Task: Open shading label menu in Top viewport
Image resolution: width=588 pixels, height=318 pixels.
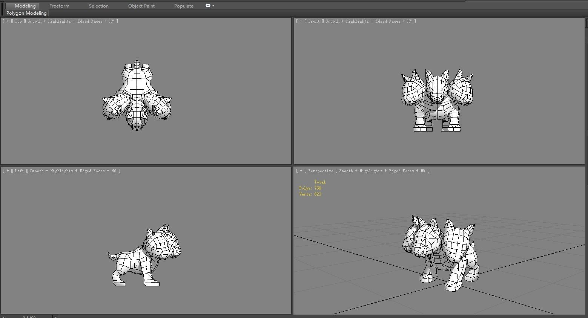Action: pos(71,21)
